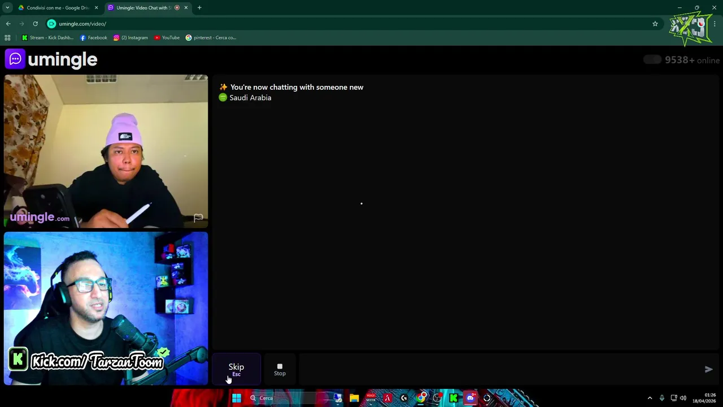723x407 pixels.
Task: Report the stranger using the flag icon
Action: pyautogui.click(x=198, y=218)
